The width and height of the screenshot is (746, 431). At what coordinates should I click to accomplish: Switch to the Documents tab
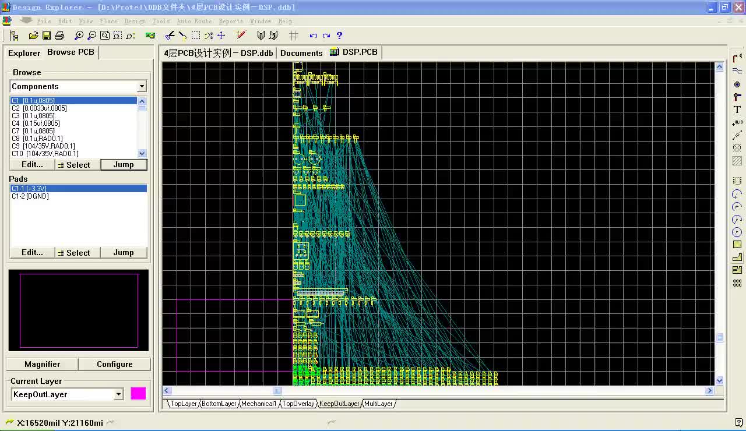tap(301, 53)
